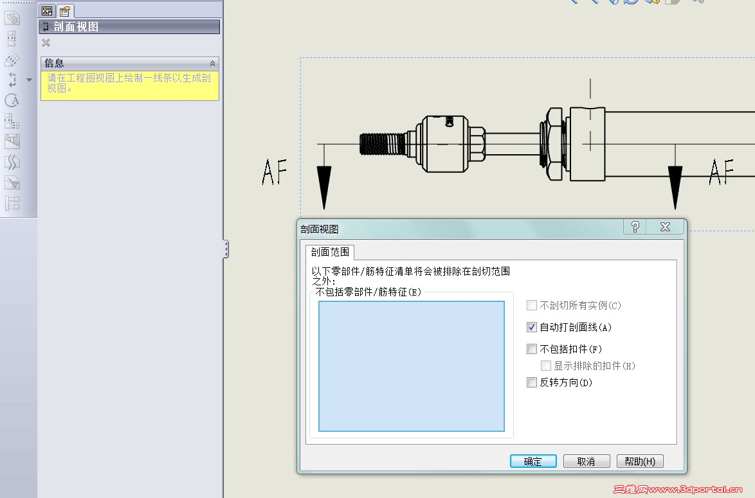Click the right AF section label
The height and width of the screenshot is (498, 755).
722,172
